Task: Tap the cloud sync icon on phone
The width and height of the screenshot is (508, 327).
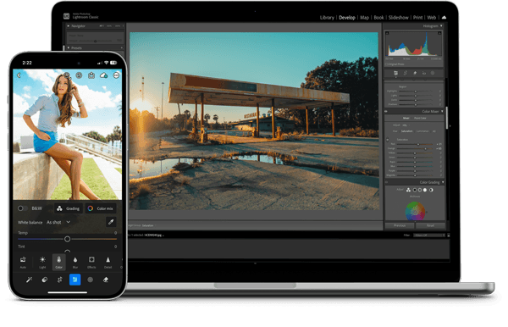Action: pyautogui.click(x=103, y=75)
